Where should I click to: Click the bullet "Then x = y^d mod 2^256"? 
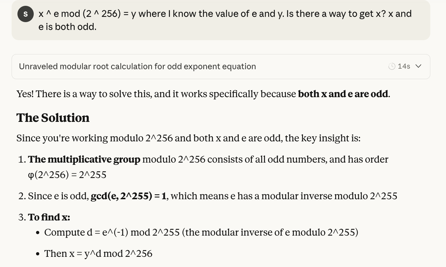click(x=98, y=254)
